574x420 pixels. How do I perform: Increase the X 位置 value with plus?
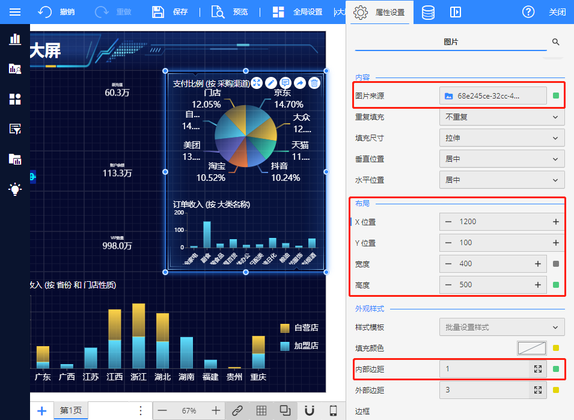(555, 222)
